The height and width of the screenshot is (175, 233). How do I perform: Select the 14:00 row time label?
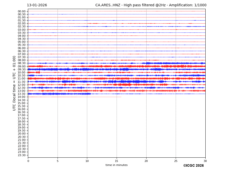tap(22, 97)
